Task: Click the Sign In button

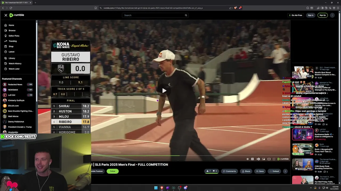Action: 311,15
